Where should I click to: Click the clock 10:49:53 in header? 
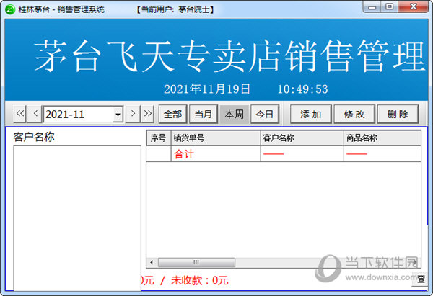[302, 89]
